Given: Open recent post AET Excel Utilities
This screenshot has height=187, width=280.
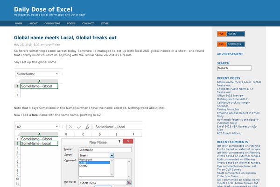Looking at the screenshot, I should pos(228,133).
